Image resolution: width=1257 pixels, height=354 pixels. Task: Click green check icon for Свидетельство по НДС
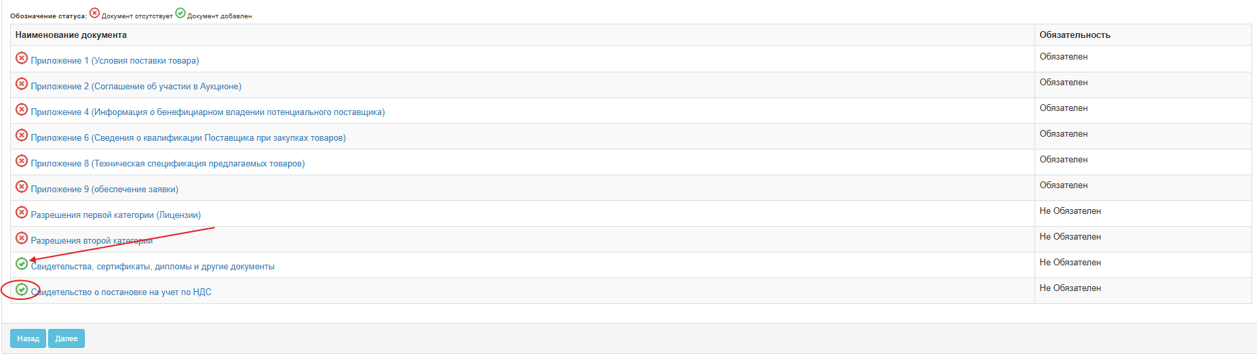coord(22,290)
